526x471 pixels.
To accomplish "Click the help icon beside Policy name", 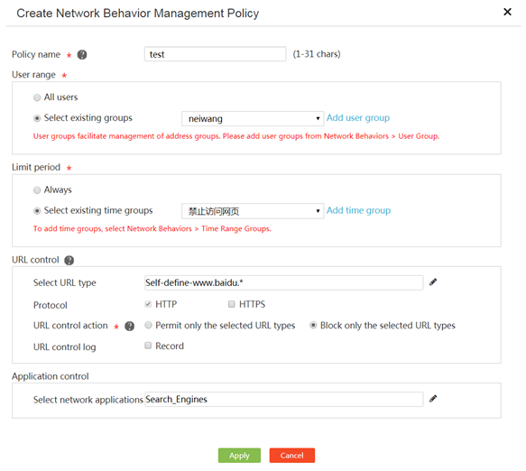I will click(x=82, y=54).
